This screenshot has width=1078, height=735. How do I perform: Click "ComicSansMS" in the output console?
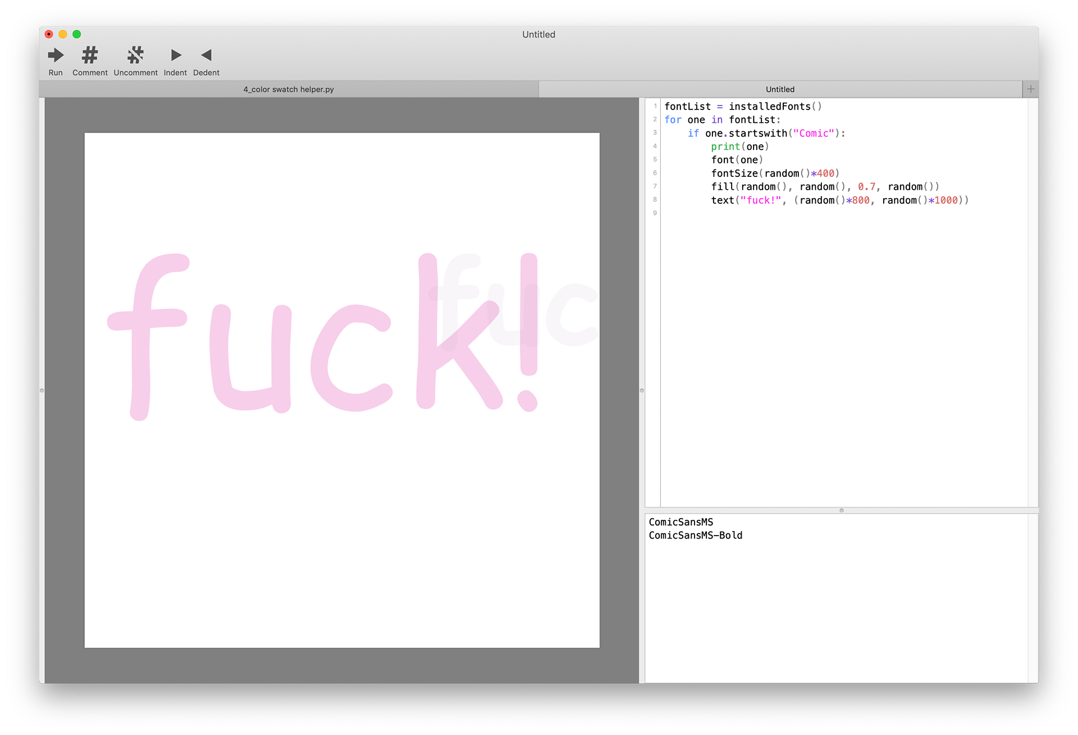[680, 522]
